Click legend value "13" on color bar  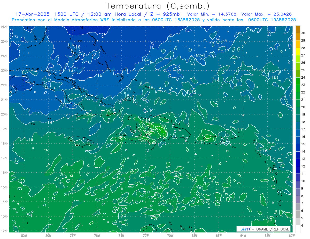(303, 159)
